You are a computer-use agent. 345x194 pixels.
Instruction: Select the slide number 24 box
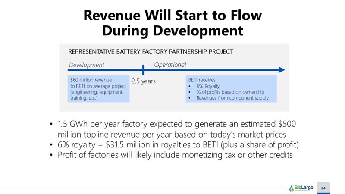click(323, 188)
